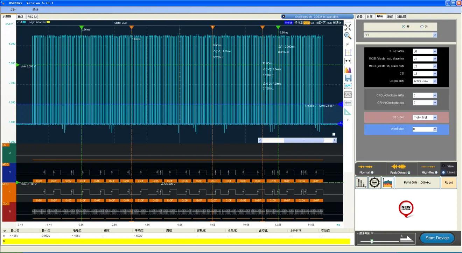
Task: Open the gear settings sliders icon
Action: 374,183
